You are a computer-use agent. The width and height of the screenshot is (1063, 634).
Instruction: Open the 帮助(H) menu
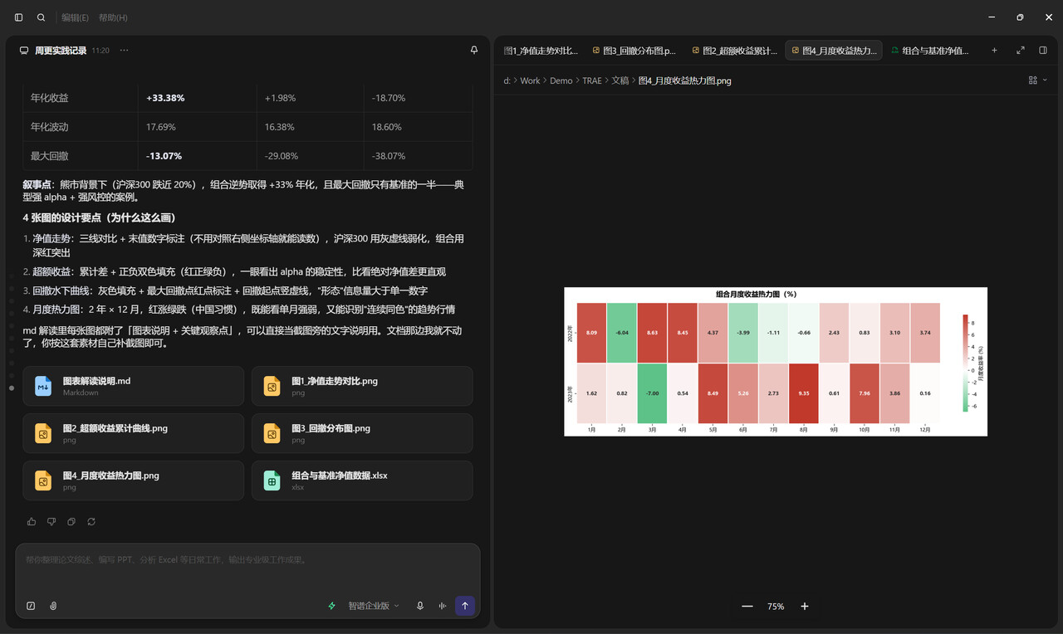[x=113, y=17]
